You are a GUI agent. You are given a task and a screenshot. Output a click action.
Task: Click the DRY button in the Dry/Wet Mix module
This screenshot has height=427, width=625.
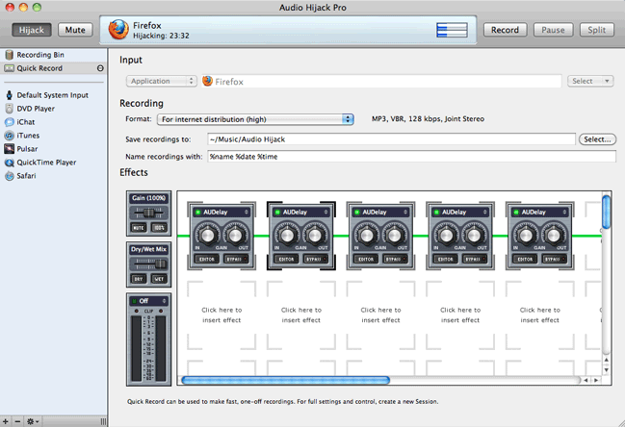[139, 279]
